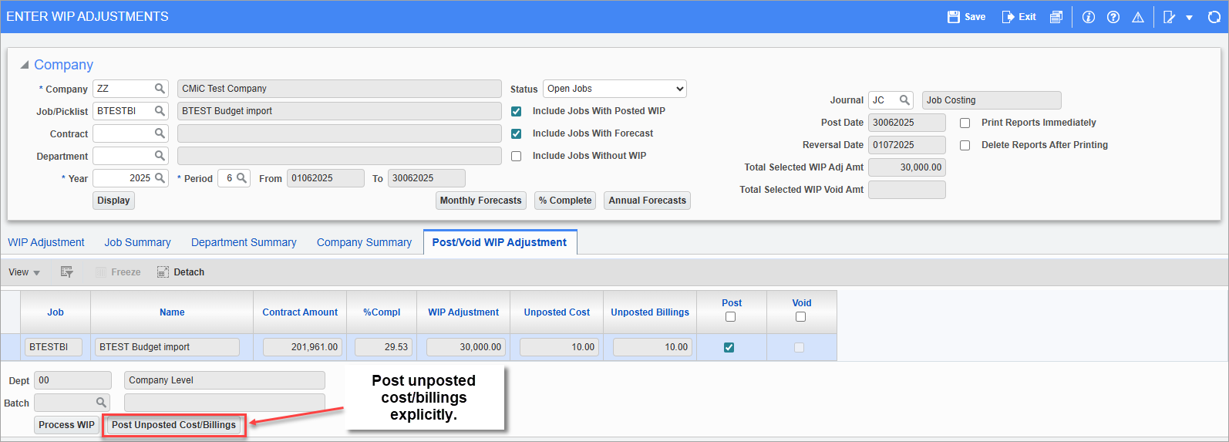Click the Contract Amount cell 201,961.00

click(303, 347)
